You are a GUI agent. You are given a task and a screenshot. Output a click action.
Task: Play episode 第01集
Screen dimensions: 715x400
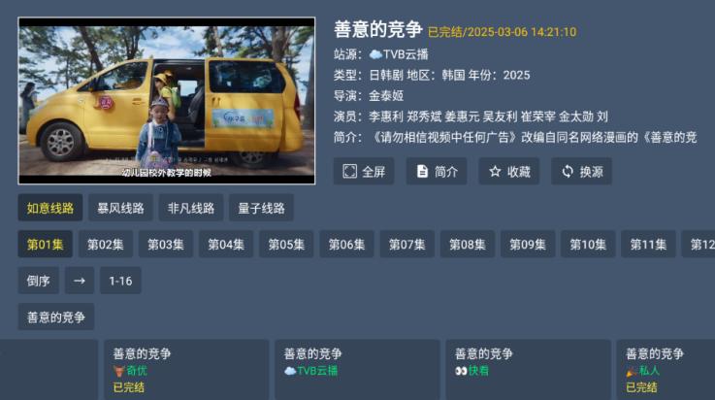(45, 245)
